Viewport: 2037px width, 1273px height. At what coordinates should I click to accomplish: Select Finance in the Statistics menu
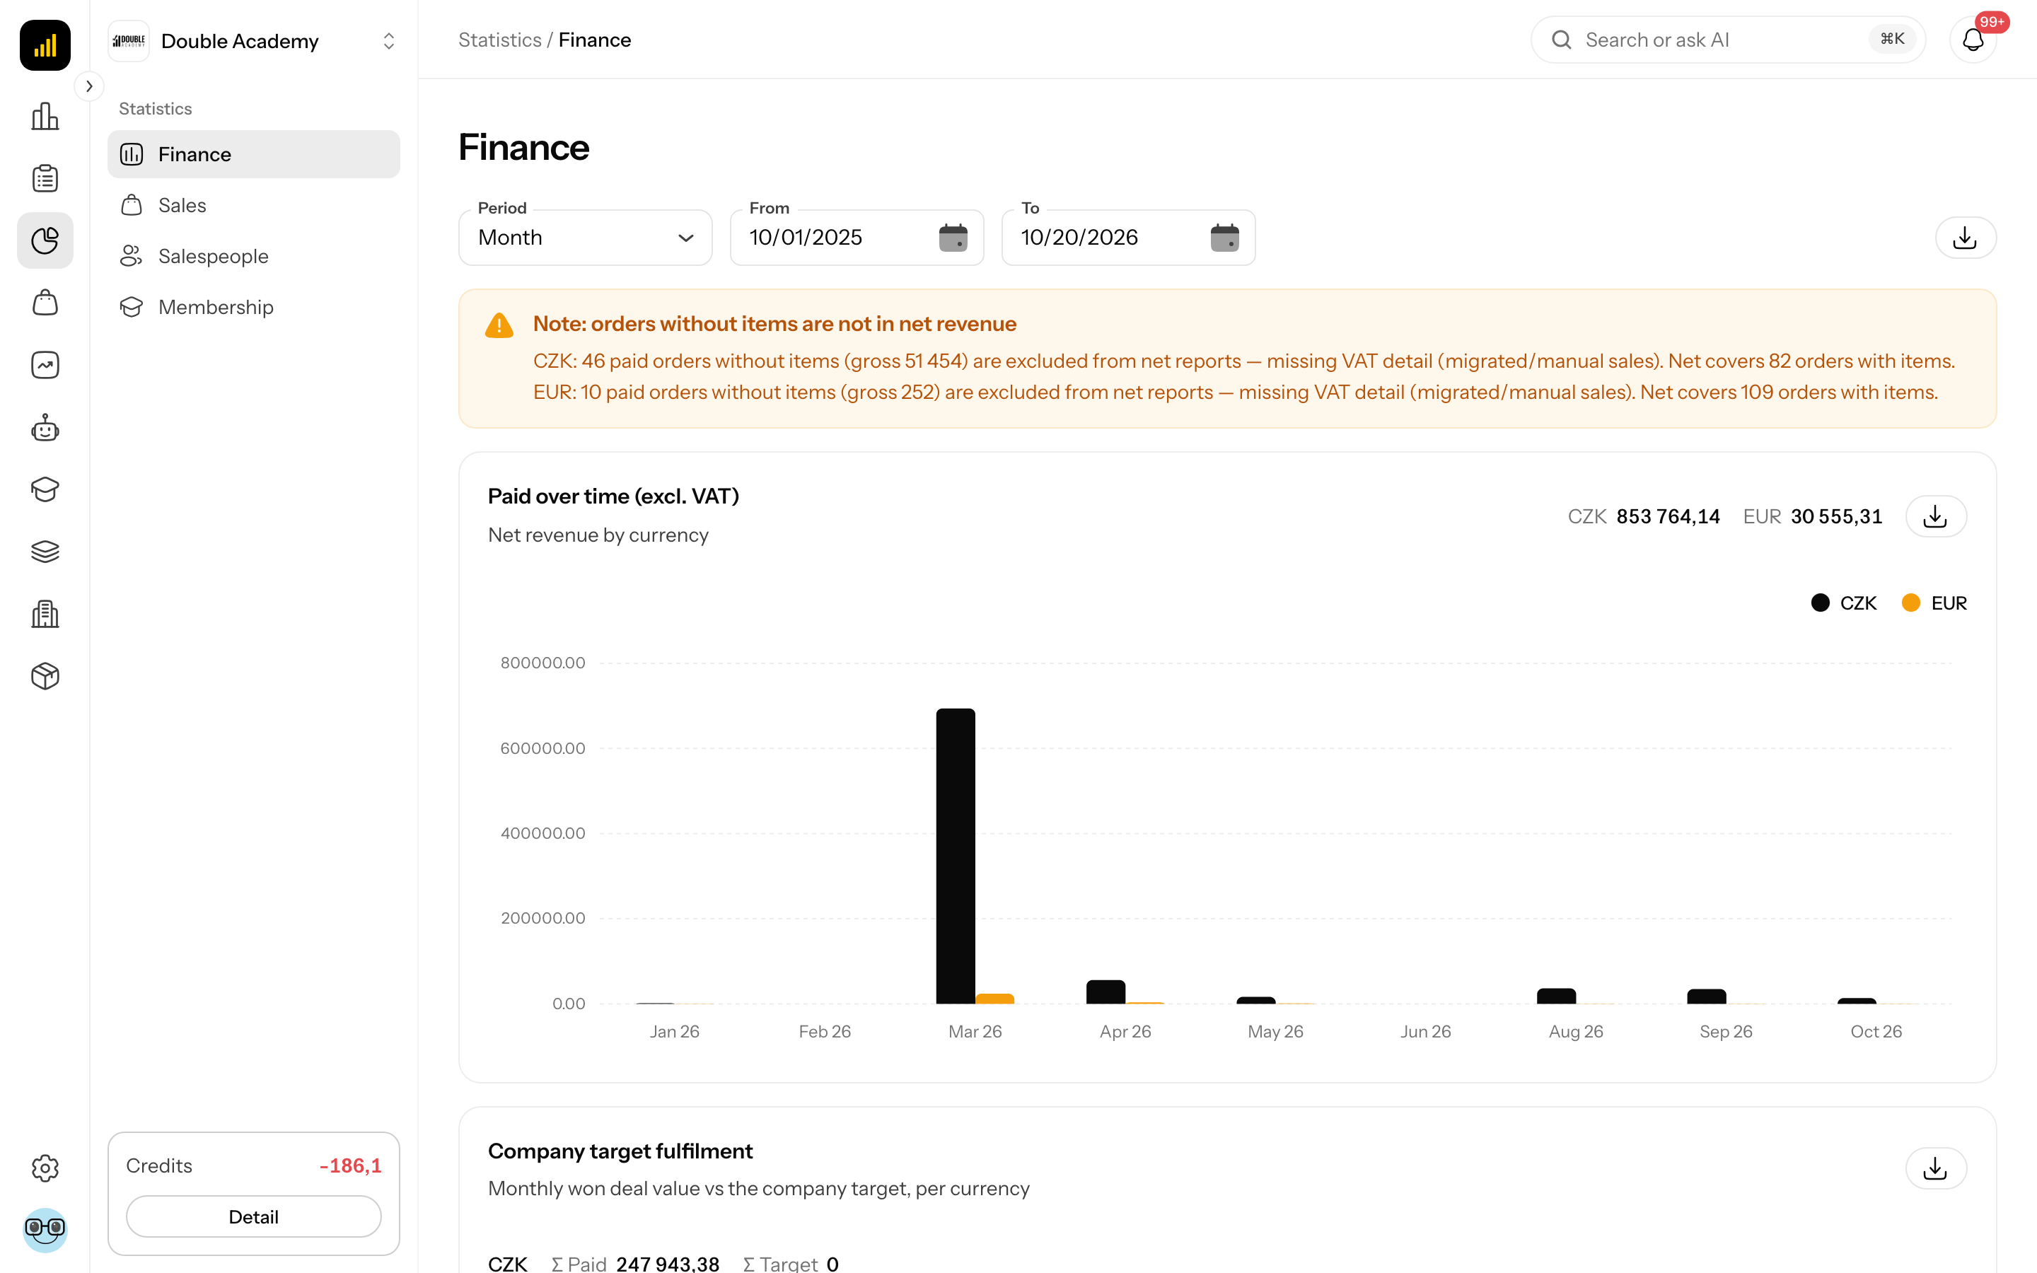(x=253, y=154)
